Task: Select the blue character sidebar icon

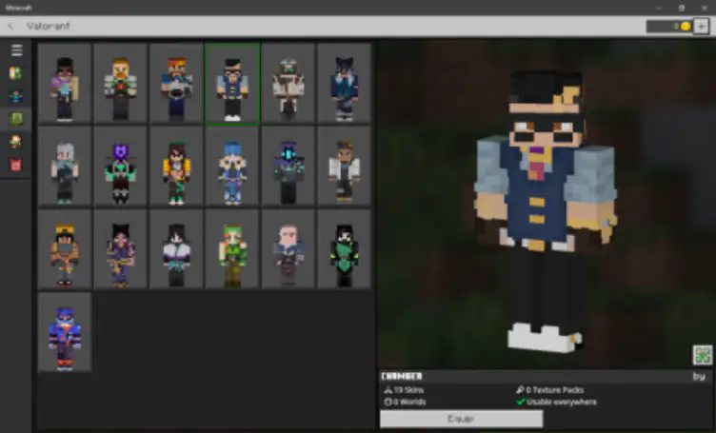Action: click(x=15, y=96)
